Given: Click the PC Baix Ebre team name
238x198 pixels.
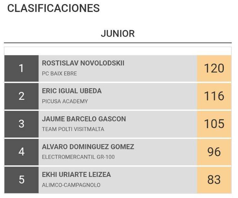Looking at the screenshot, I should click(x=59, y=74).
